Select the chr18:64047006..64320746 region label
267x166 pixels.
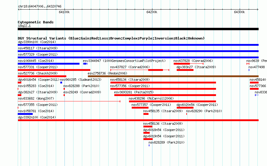click(40, 6)
